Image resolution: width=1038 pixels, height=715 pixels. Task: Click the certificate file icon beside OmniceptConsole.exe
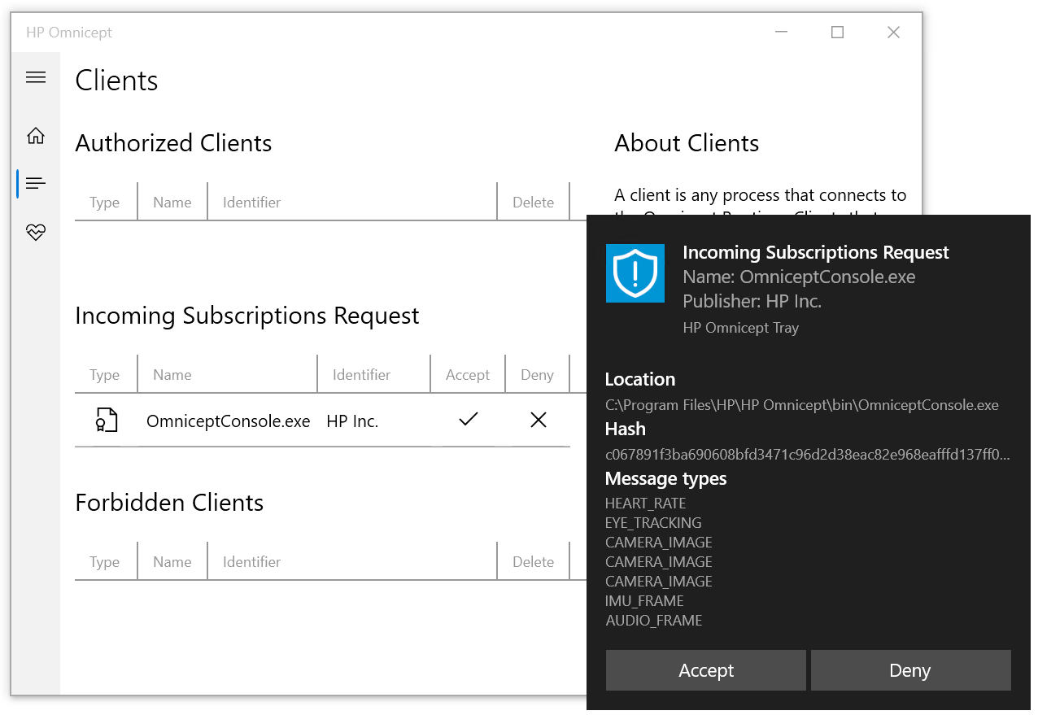tap(107, 421)
